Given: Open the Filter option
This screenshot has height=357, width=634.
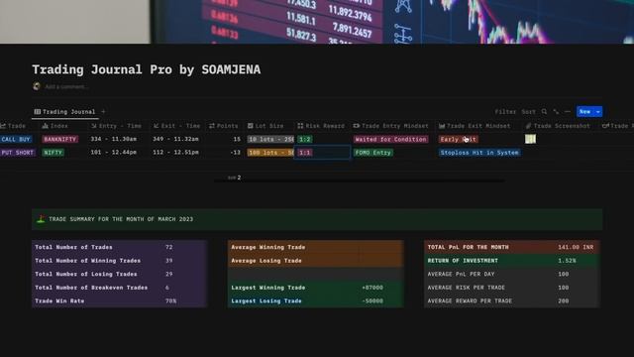Looking at the screenshot, I should (x=505, y=112).
